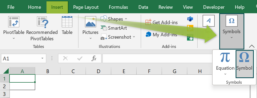Open the Name Box dropdown arrow
The height and width of the screenshot is (98, 257).
(x=43, y=58)
